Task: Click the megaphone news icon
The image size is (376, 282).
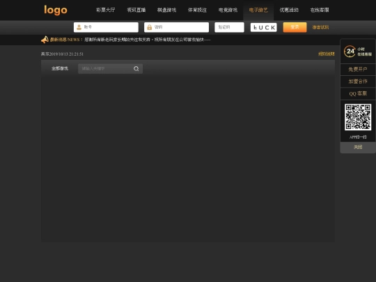Action: pos(45,40)
